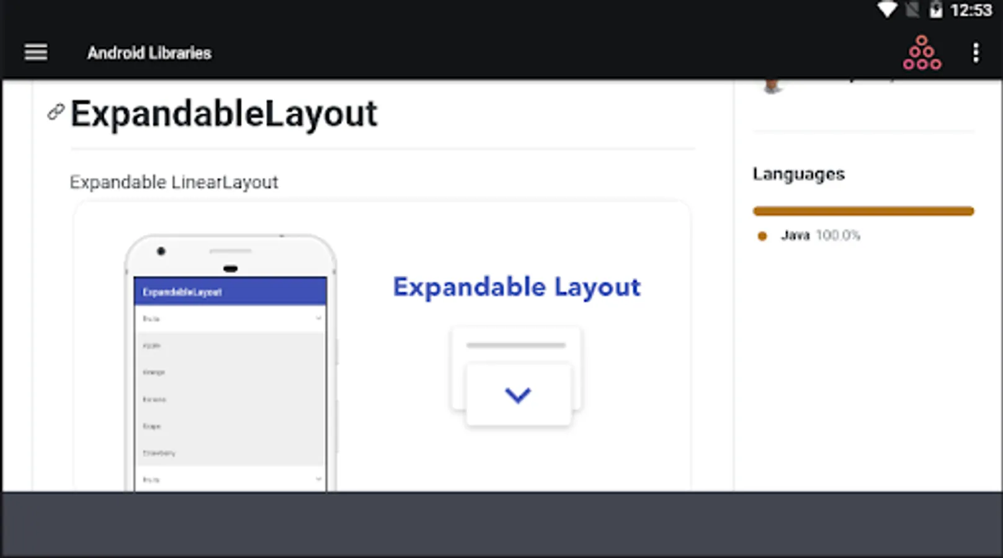Click the Expandable LinearLayout description text
Screen dimensions: 1003x558
[174, 182]
